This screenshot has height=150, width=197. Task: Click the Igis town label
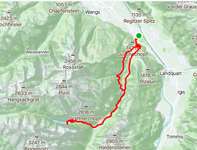tap(181, 92)
